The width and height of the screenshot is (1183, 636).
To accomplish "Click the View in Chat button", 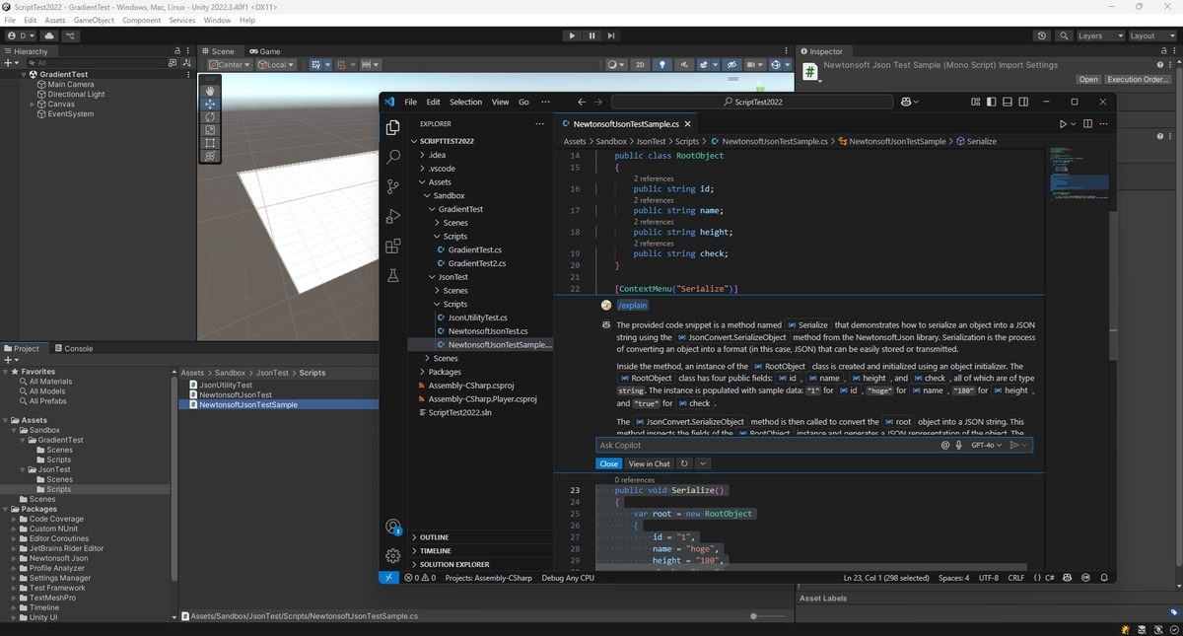I will (x=650, y=463).
